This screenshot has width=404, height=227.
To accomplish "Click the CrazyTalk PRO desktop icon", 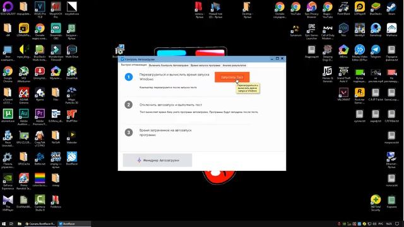I will click(40, 139).
